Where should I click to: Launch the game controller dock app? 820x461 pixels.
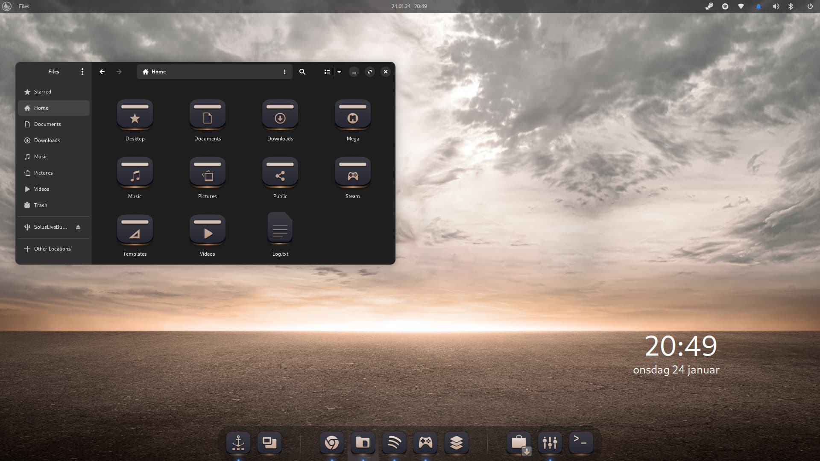[425, 443]
